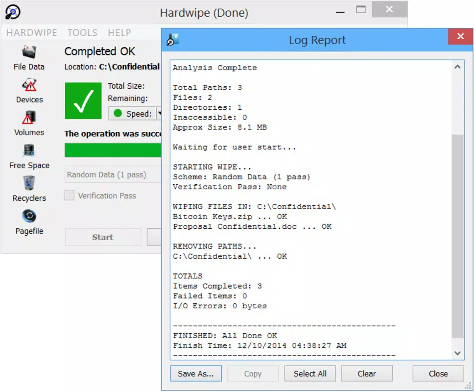Click the Save As... button
The image size is (474, 392).
(196, 373)
